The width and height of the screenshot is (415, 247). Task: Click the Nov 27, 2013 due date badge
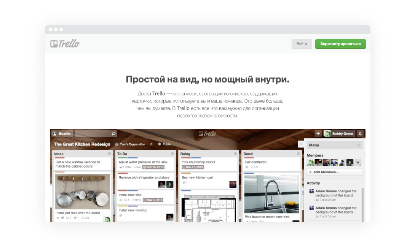point(193,167)
